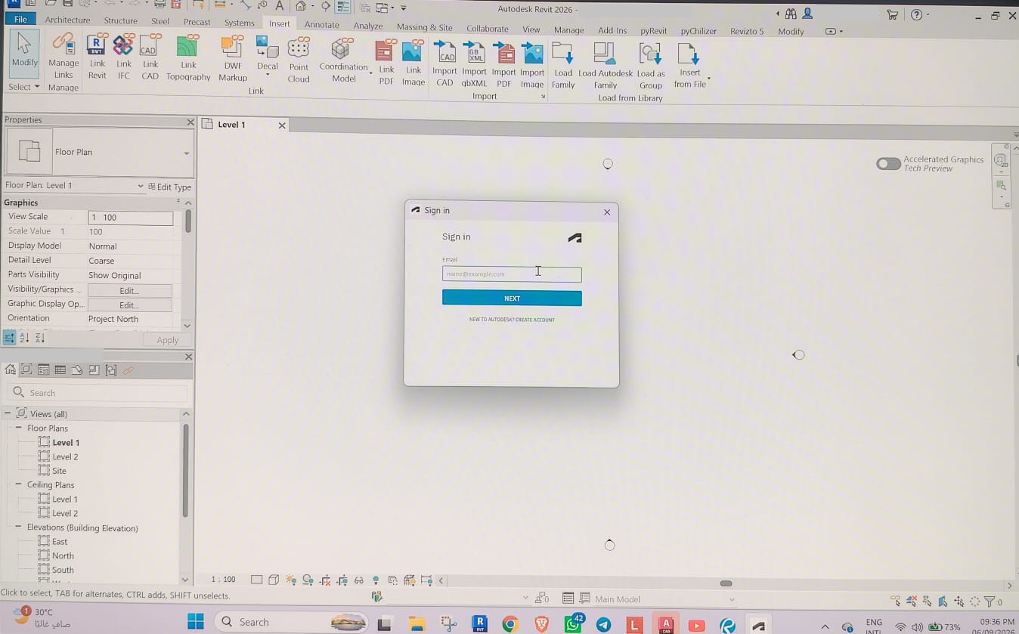This screenshot has height=634, width=1019.
Task: Go to the Annotate tab
Action: tap(322, 24)
